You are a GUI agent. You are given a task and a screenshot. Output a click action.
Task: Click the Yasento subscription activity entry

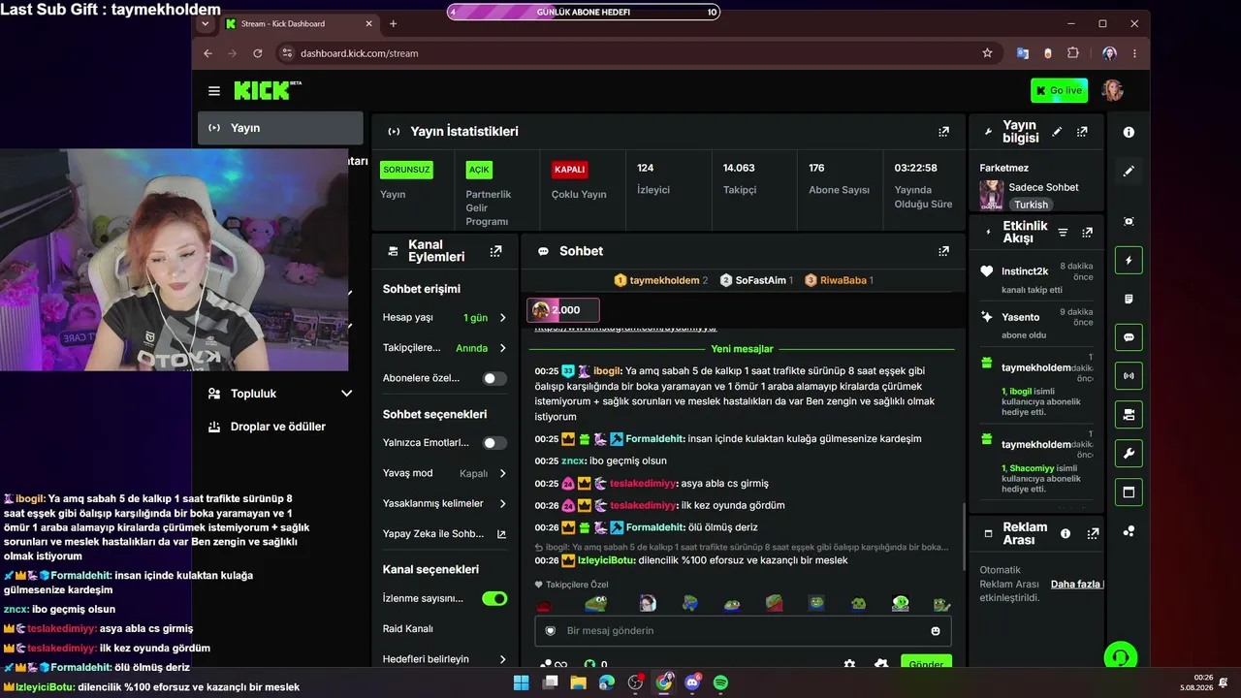coord(1037,323)
